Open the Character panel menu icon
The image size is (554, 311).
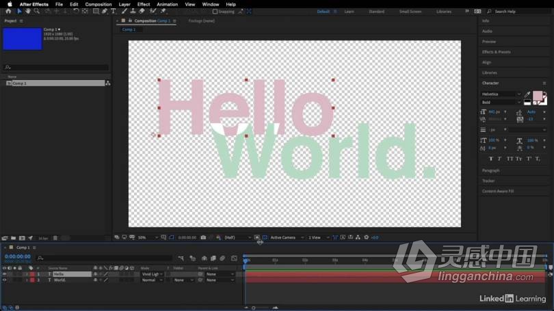(x=544, y=83)
